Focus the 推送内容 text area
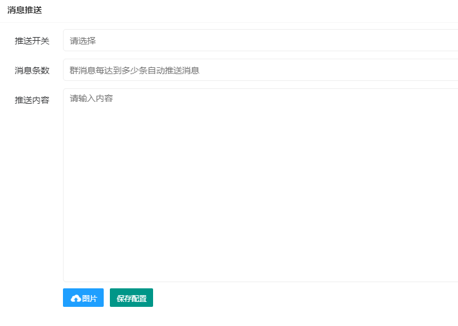The image size is (458, 326). (x=260, y=185)
